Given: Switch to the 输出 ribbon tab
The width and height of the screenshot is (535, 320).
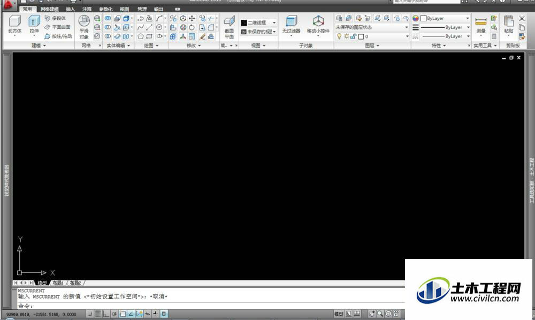Looking at the screenshot, I should click(x=159, y=9).
